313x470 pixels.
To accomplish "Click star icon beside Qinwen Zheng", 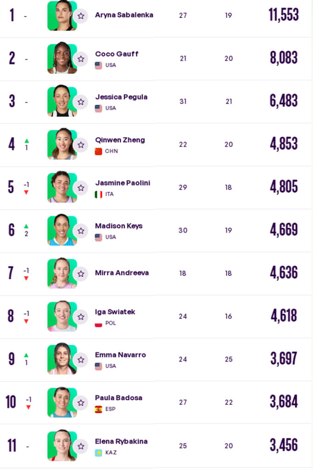I will (81, 145).
